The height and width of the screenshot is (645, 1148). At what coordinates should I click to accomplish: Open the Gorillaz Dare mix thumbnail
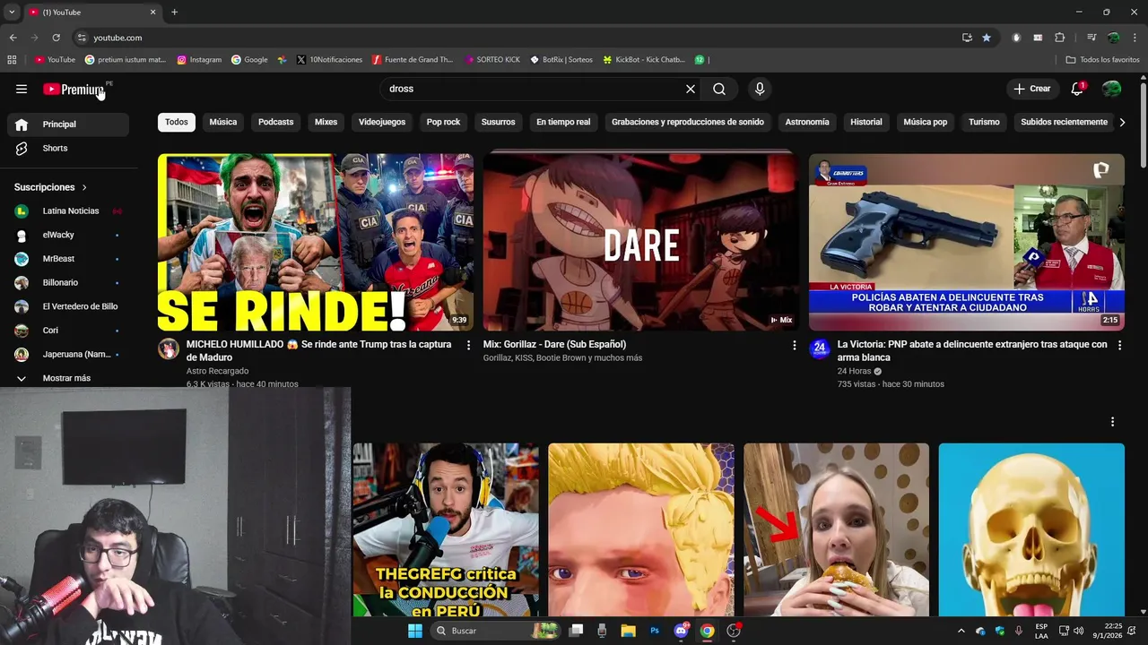click(640, 242)
